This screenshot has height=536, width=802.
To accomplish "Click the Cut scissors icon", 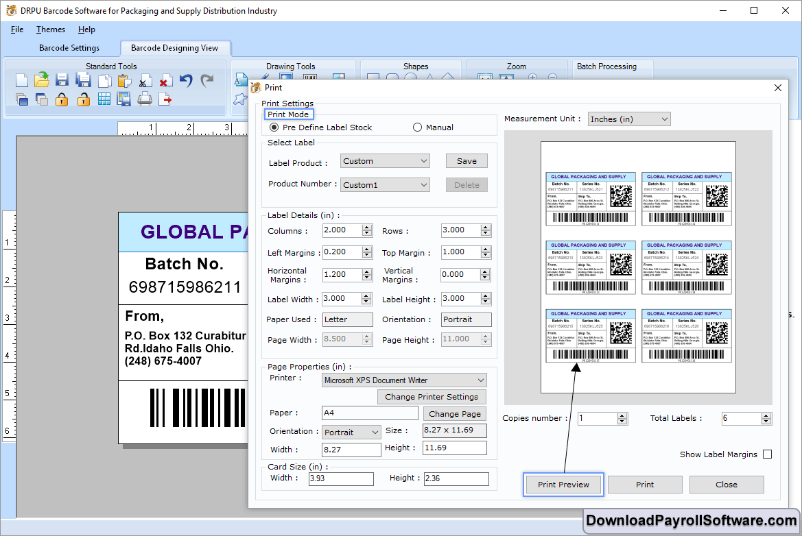I will pyautogui.click(x=145, y=82).
